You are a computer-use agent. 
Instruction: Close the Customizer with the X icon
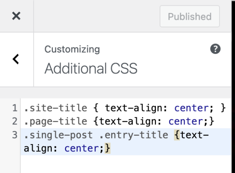(x=16, y=16)
